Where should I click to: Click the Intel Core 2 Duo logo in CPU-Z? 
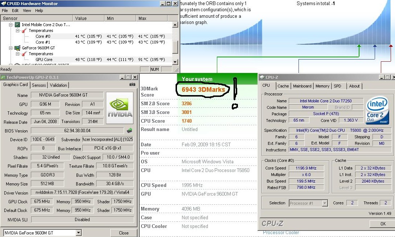tap(377, 111)
